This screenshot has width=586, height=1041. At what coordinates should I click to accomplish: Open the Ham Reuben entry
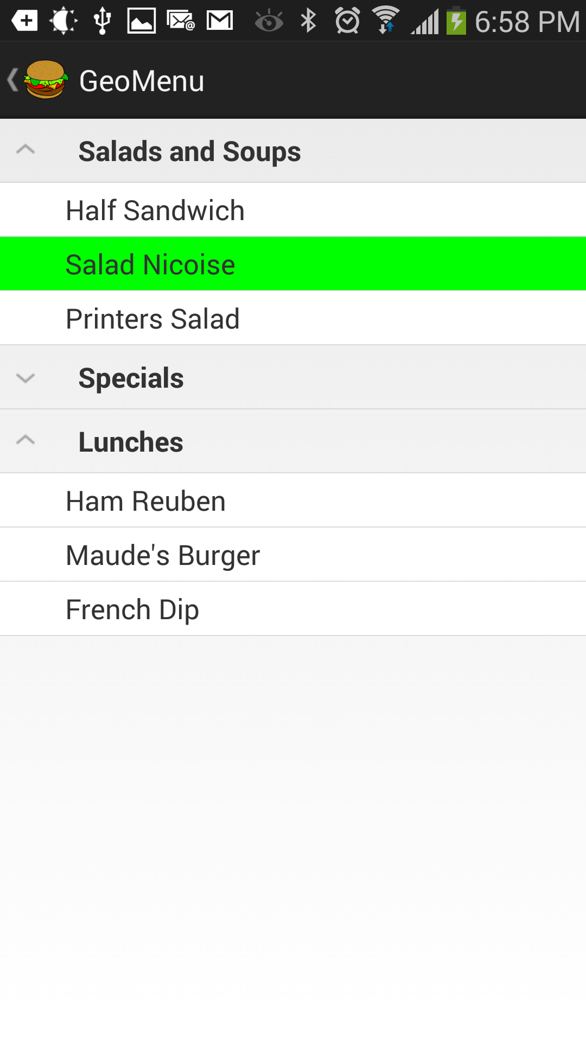coord(145,501)
